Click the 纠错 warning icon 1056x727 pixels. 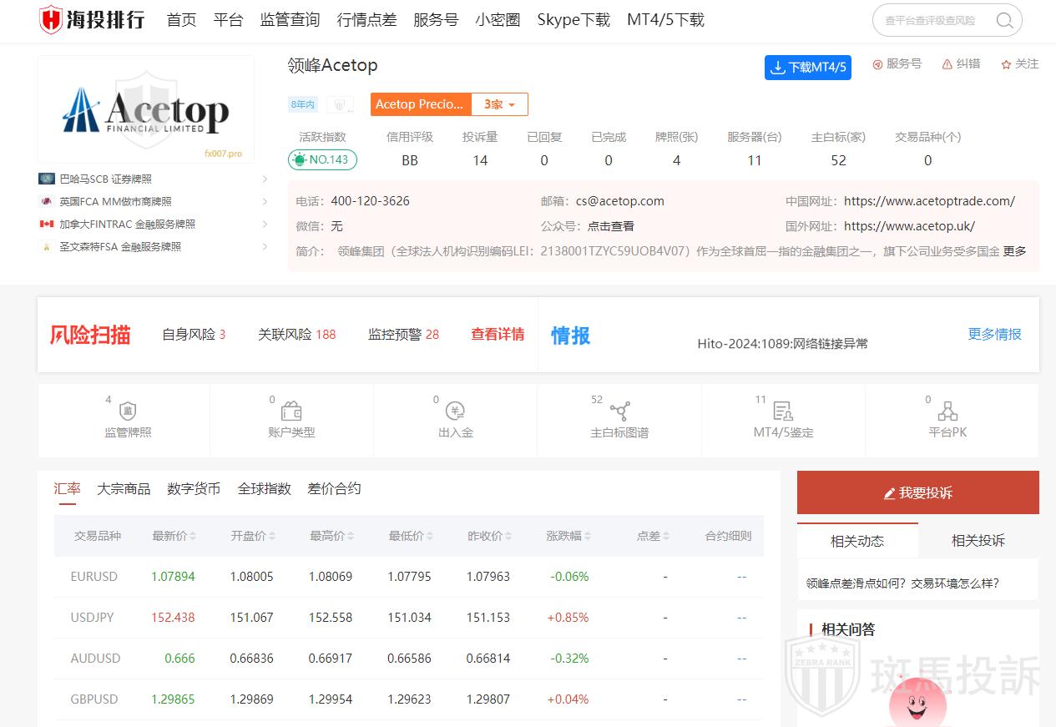pyautogui.click(x=947, y=64)
